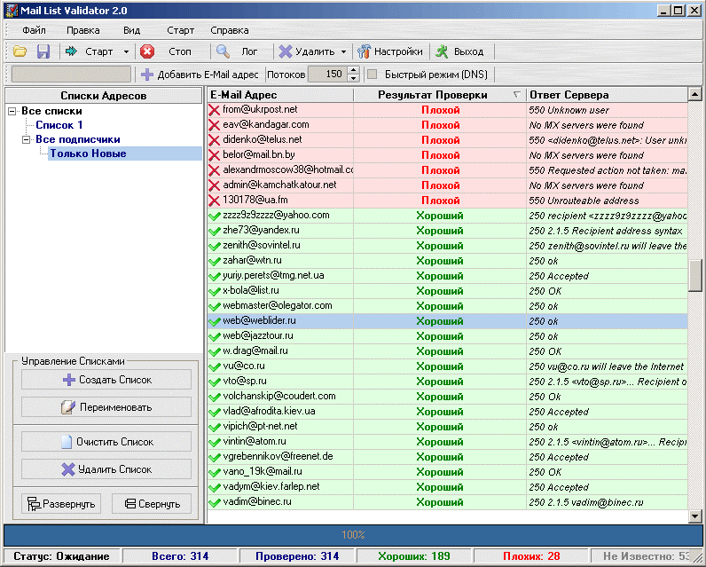706x567 pixels.
Task: Open Настройки settings from the toolbar
Action: 389,52
